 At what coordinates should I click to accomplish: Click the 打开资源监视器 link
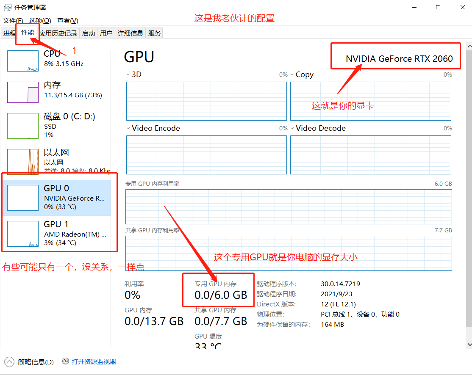point(94,361)
